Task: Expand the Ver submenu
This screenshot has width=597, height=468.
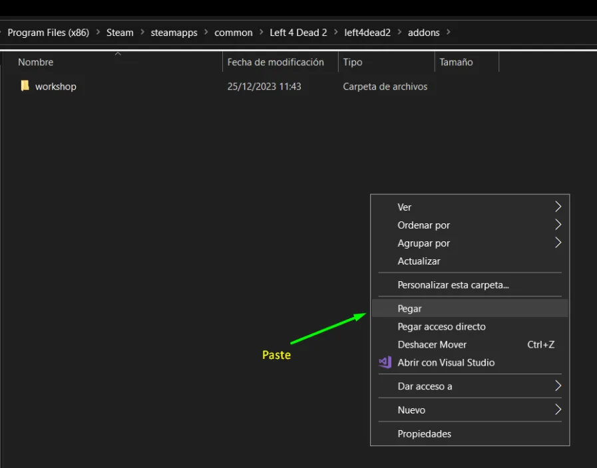Action: (470, 207)
